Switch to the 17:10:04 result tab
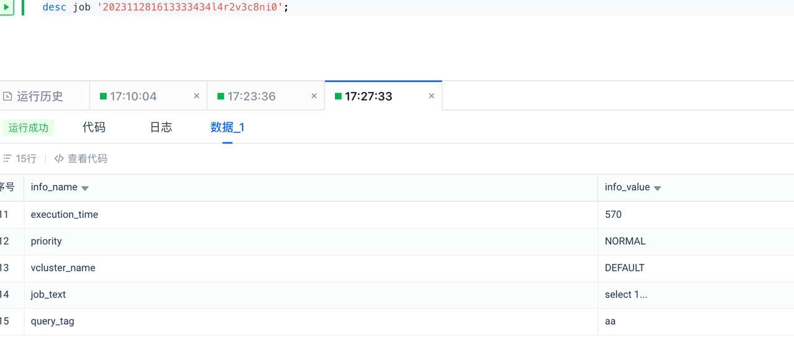Image resolution: width=794 pixels, height=344 pixels. [x=133, y=96]
